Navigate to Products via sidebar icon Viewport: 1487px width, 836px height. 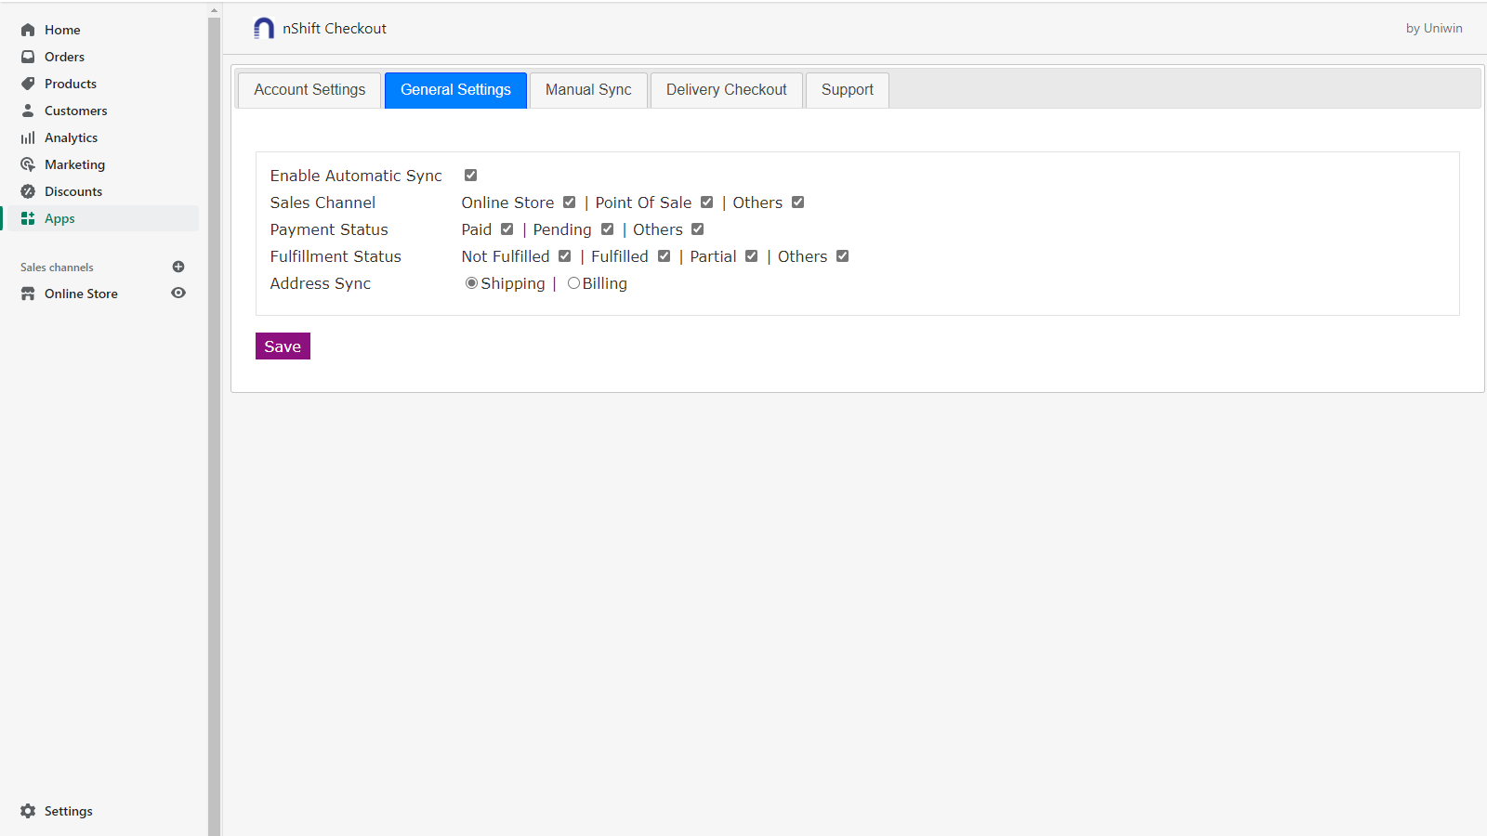pyautogui.click(x=29, y=84)
